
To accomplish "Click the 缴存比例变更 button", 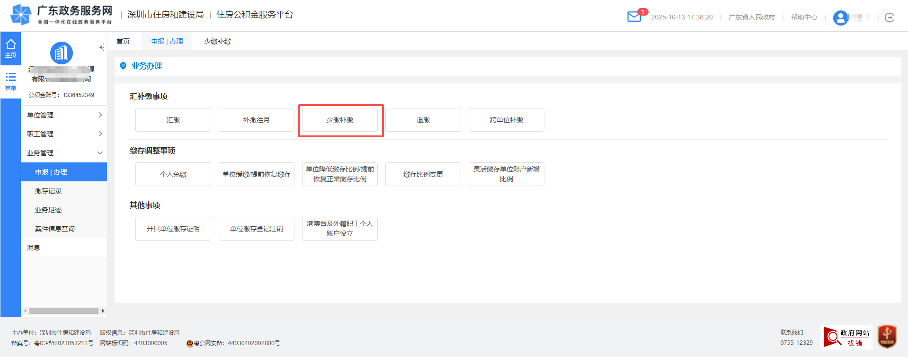I will pyautogui.click(x=423, y=174).
